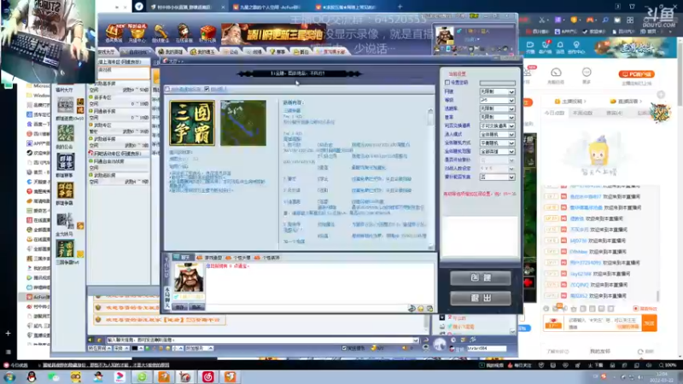Open the 在线客服 character icon in toolbar
This screenshot has height=384, width=683.
[x=184, y=32]
